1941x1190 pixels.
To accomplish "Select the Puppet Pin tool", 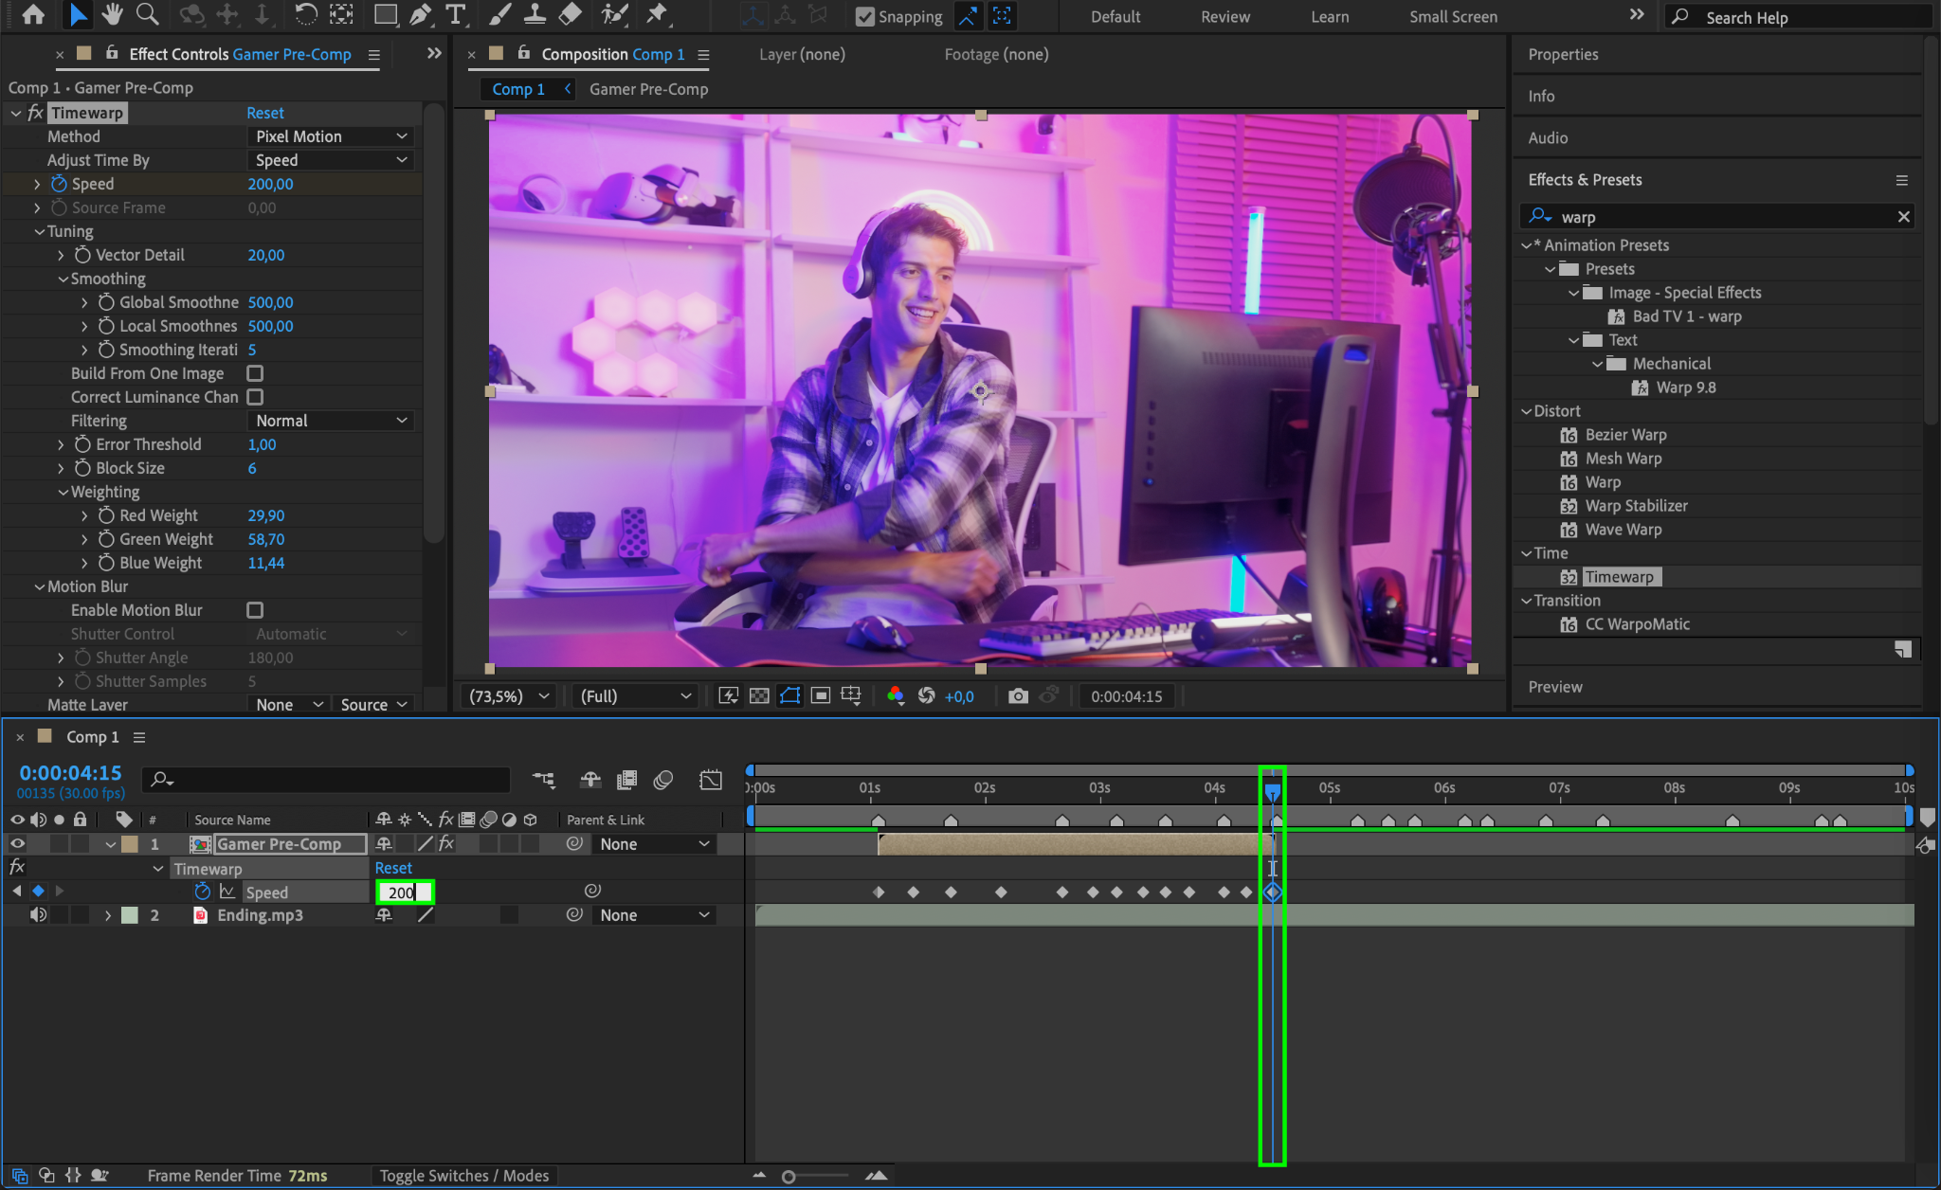I will click(x=656, y=14).
